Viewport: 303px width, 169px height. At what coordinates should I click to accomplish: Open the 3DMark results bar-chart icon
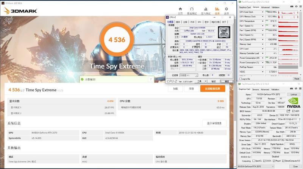(217, 9)
